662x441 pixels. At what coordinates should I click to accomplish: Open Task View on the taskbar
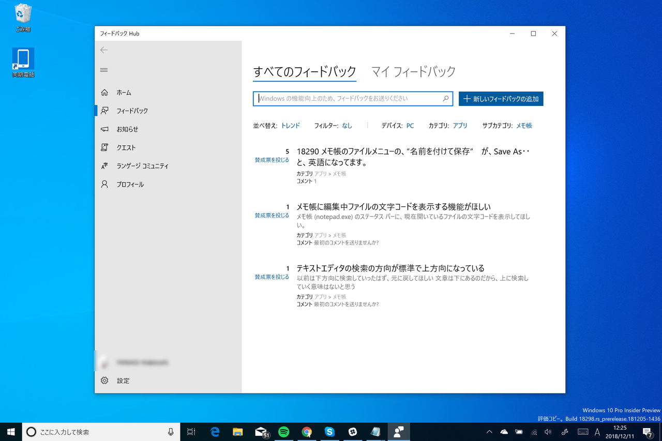191,432
